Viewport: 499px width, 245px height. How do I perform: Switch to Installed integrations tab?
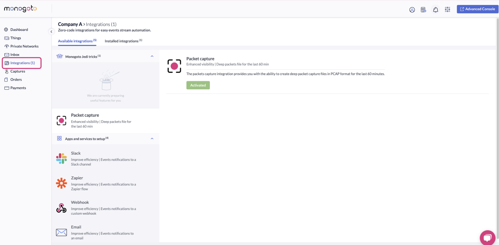pyautogui.click(x=123, y=41)
